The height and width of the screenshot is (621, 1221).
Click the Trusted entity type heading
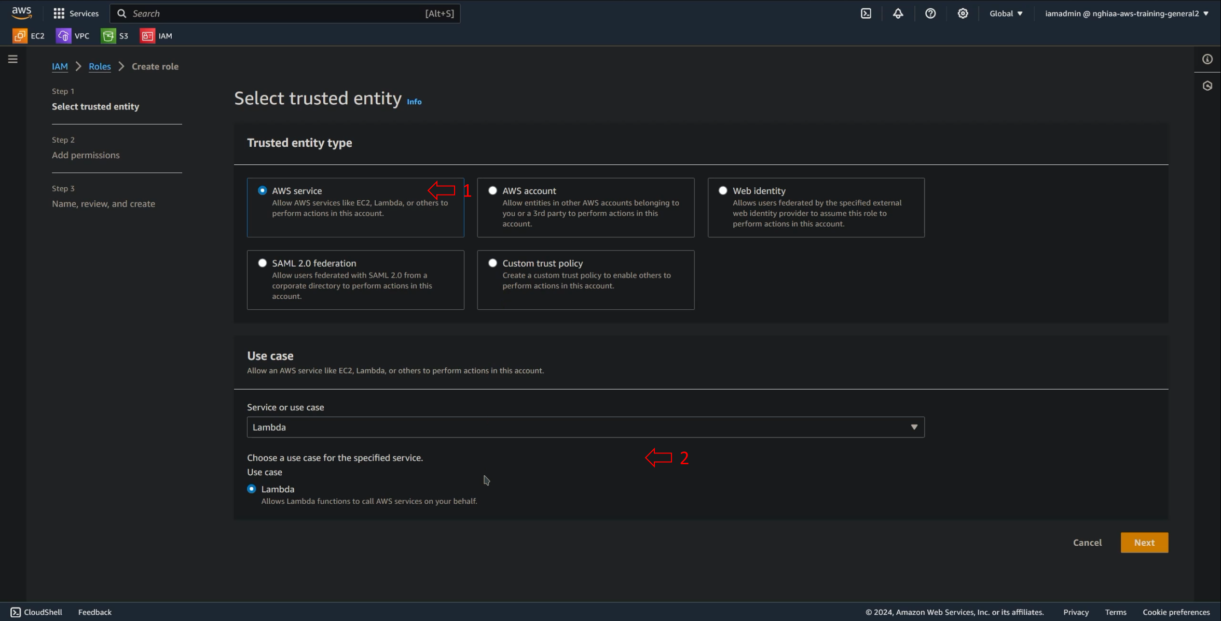pyautogui.click(x=299, y=143)
